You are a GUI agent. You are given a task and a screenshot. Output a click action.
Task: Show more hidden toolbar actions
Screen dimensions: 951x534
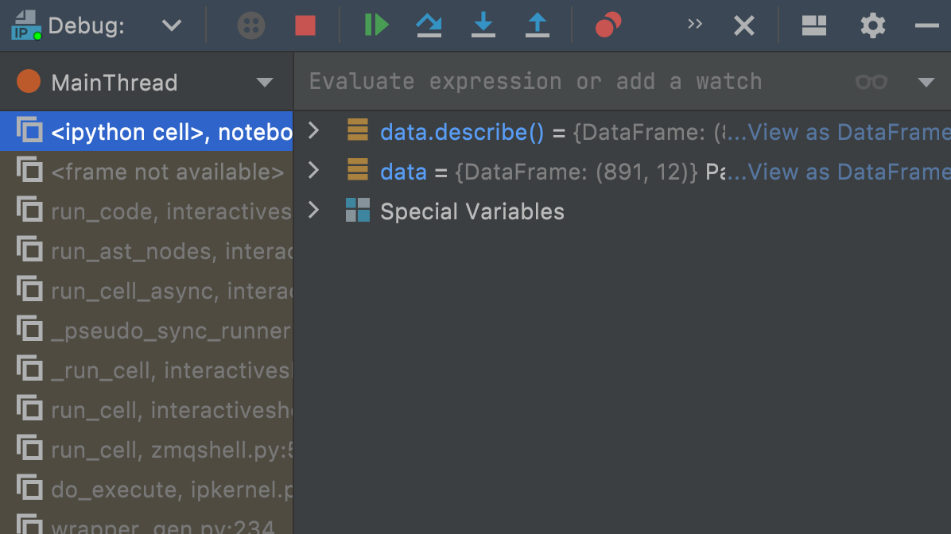695,25
